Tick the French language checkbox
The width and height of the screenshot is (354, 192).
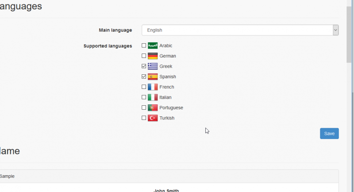tap(144, 87)
